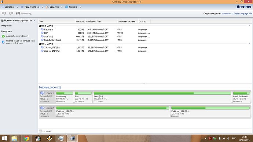
Task: Click the 449,3 ГБ capacity cell
Action: pyautogui.click(x=80, y=37)
